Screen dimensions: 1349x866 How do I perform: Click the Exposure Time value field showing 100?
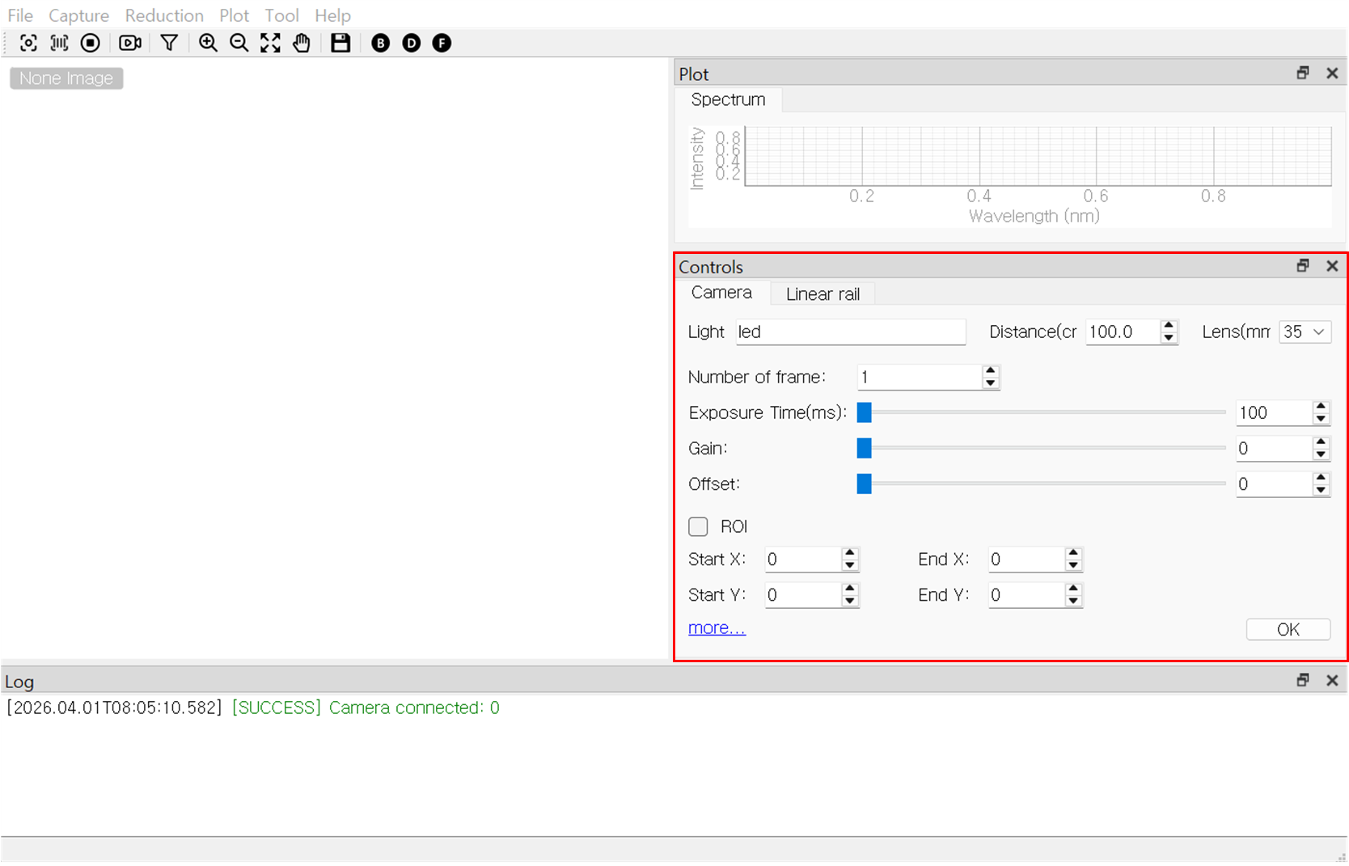pos(1274,412)
